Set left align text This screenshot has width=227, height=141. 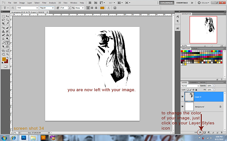click(x=88, y=8)
